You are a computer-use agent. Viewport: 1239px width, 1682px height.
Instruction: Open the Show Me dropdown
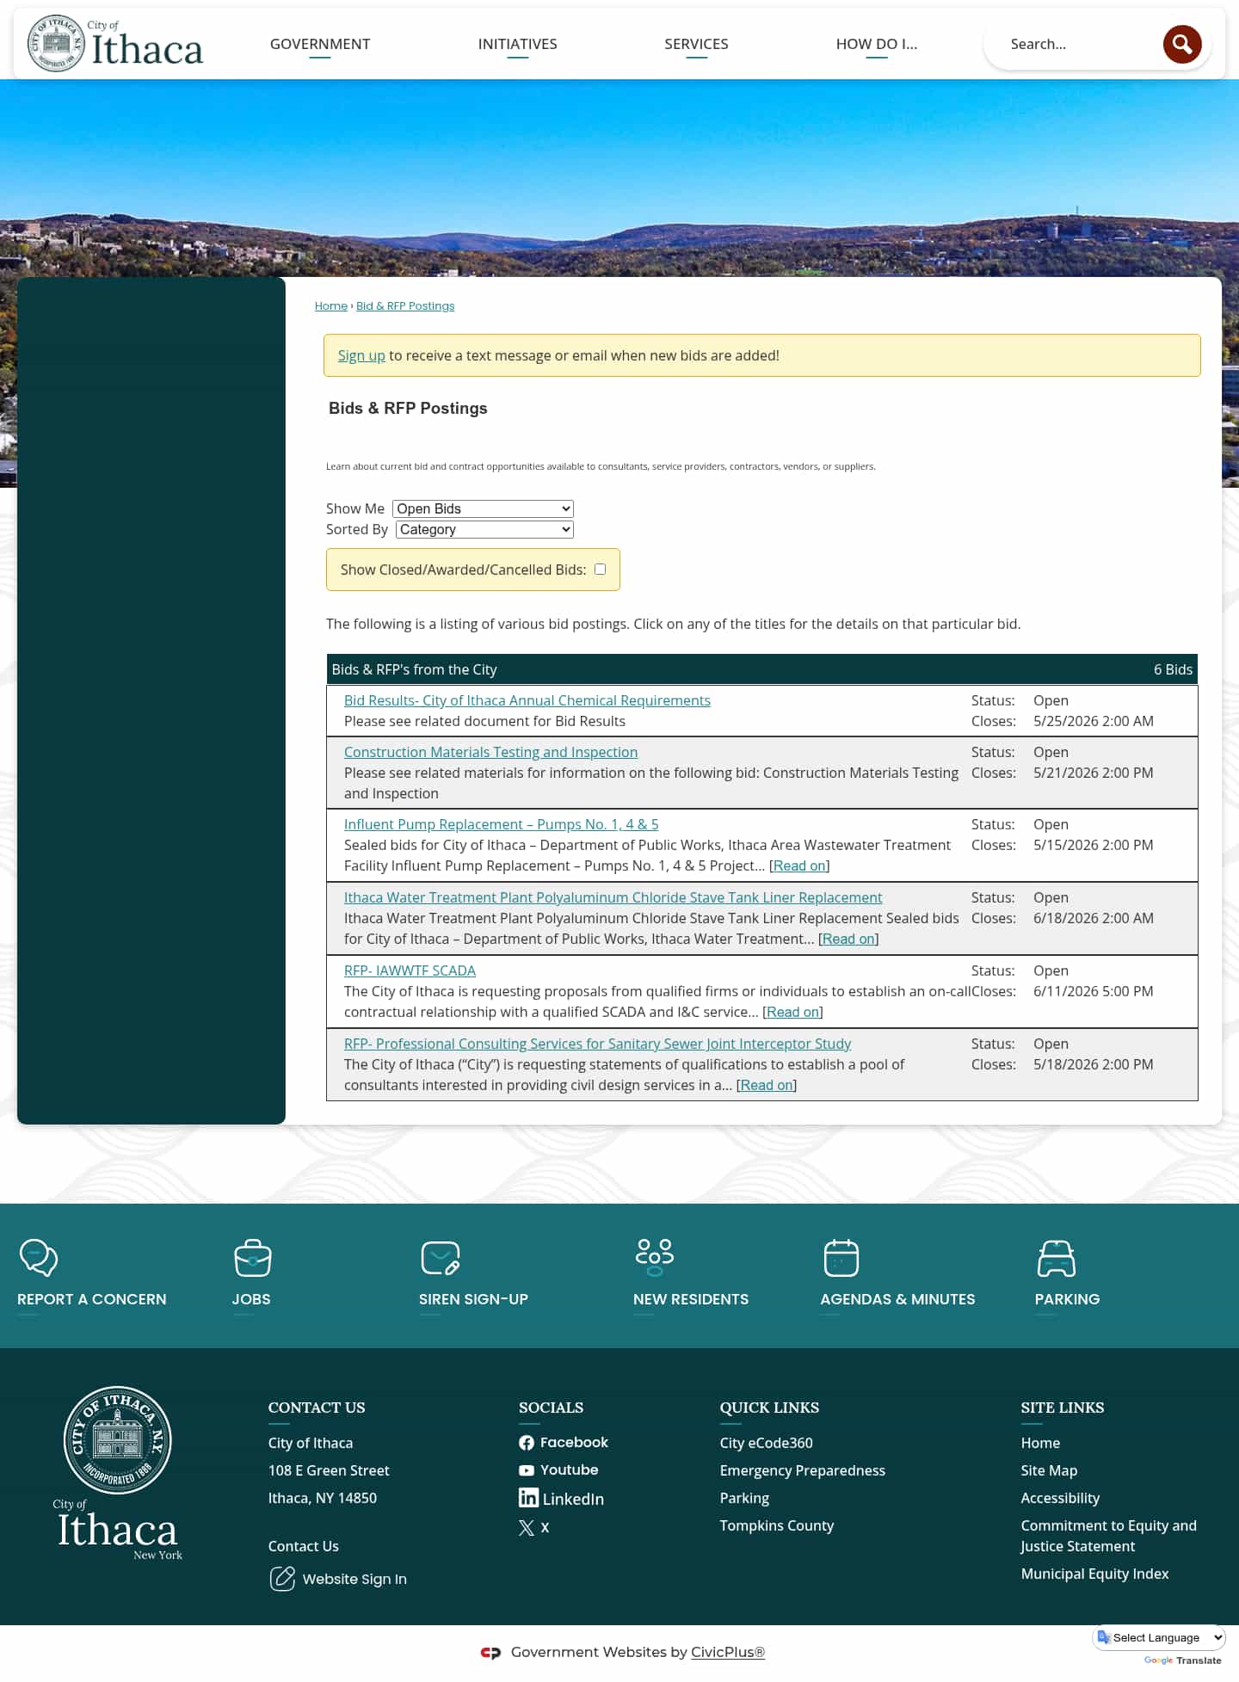[x=483, y=508]
